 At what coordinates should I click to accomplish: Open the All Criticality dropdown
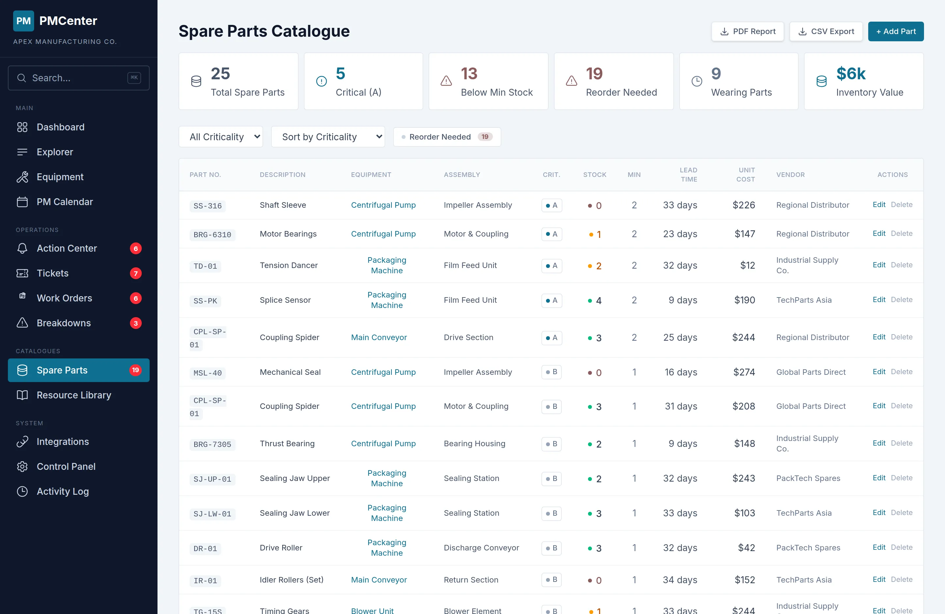[x=221, y=137]
